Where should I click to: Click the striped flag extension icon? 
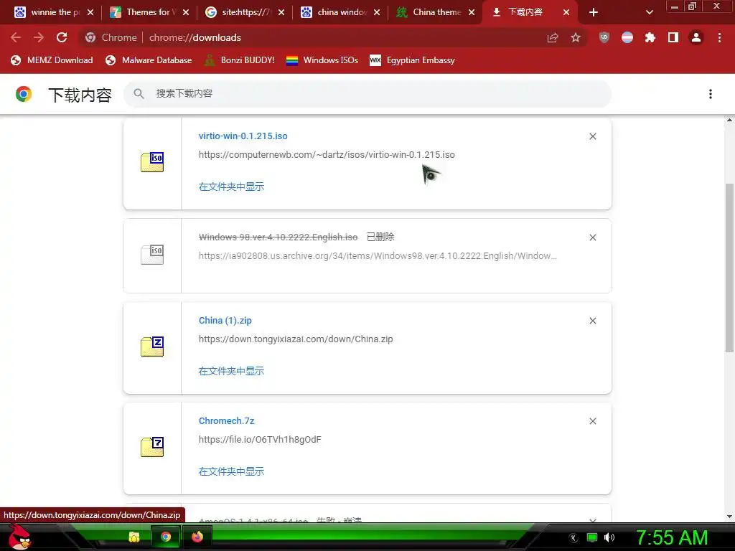pos(627,37)
